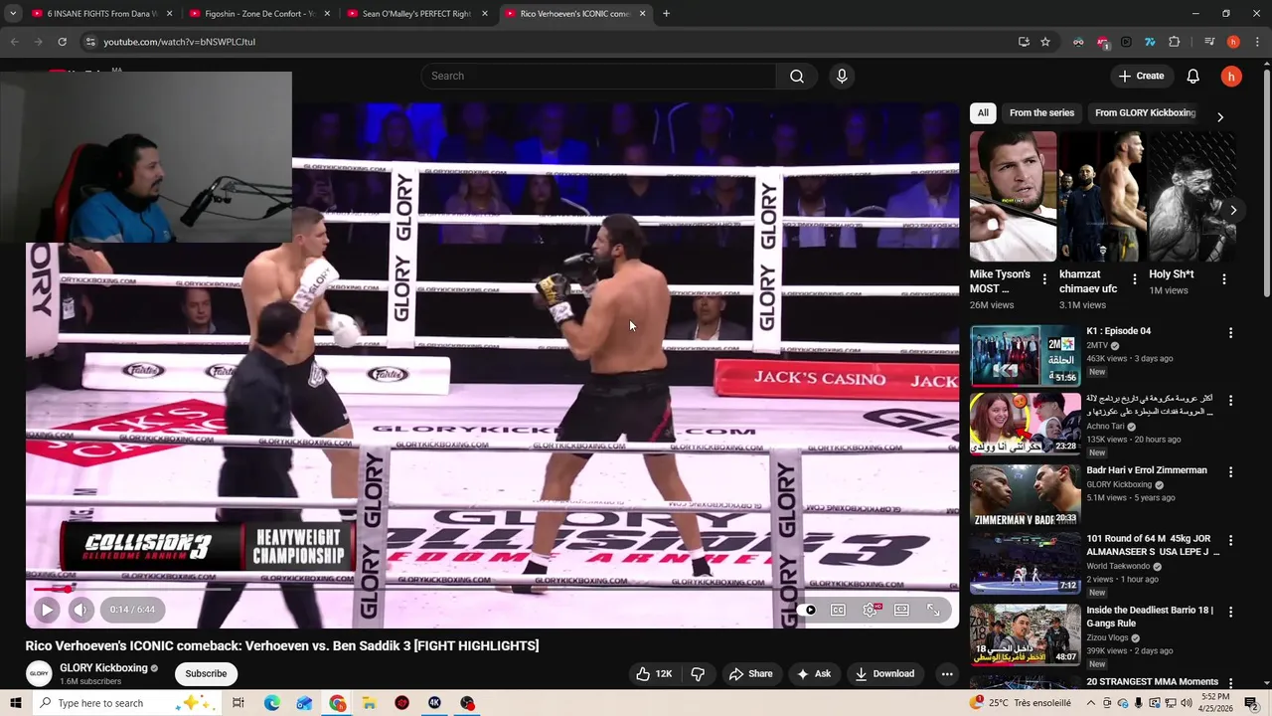
Task: Subscribe to GLORY Kickboxing
Action: coord(206,673)
